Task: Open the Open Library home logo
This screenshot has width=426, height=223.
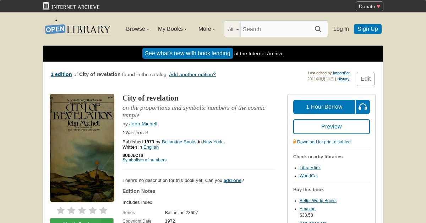Action: click(78, 28)
